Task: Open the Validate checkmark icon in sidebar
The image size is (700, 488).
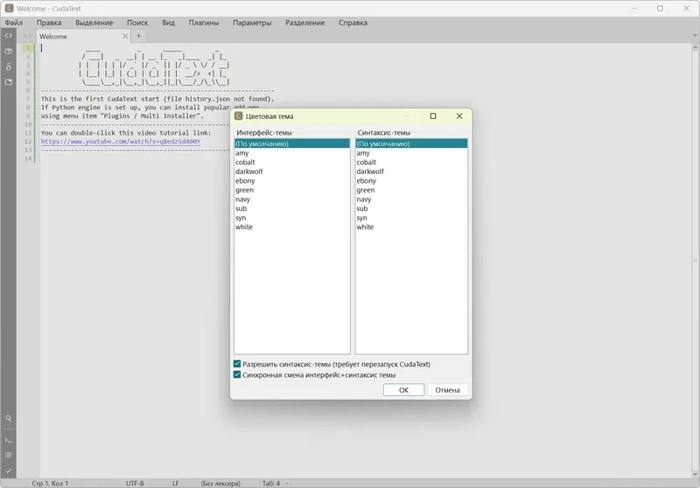Action: (9, 471)
